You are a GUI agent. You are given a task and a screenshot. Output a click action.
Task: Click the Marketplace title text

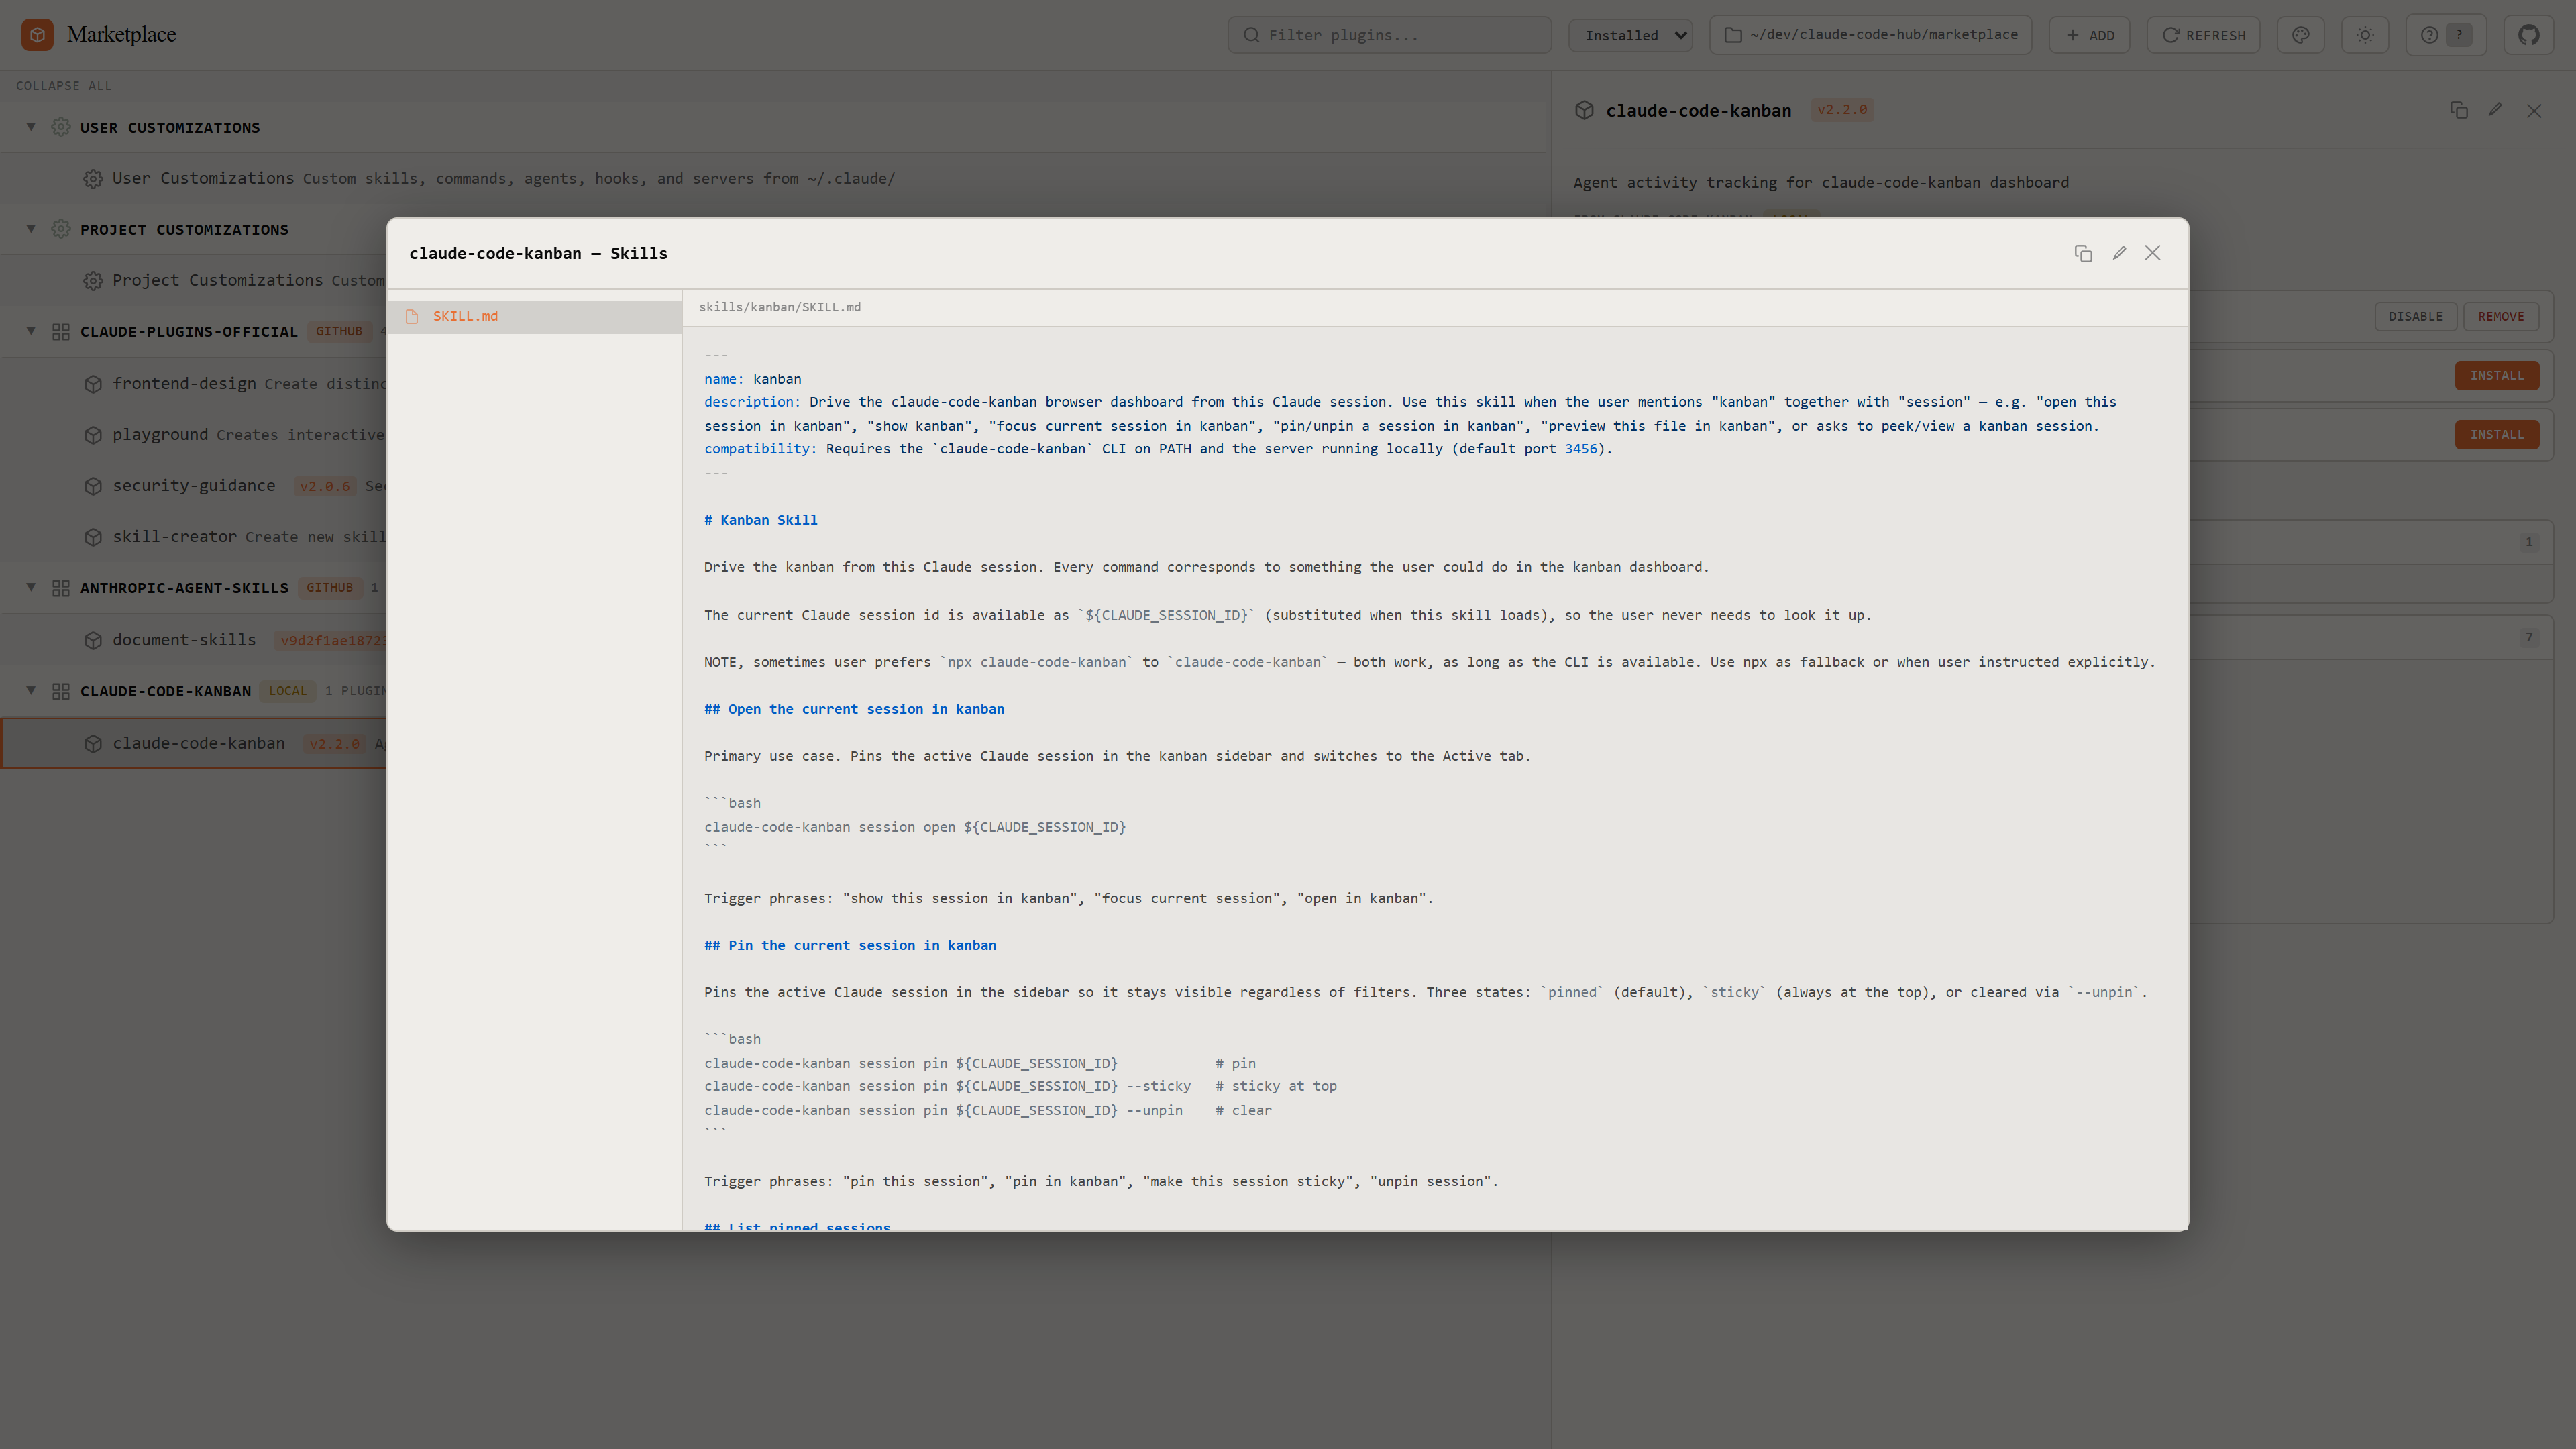point(121,35)
